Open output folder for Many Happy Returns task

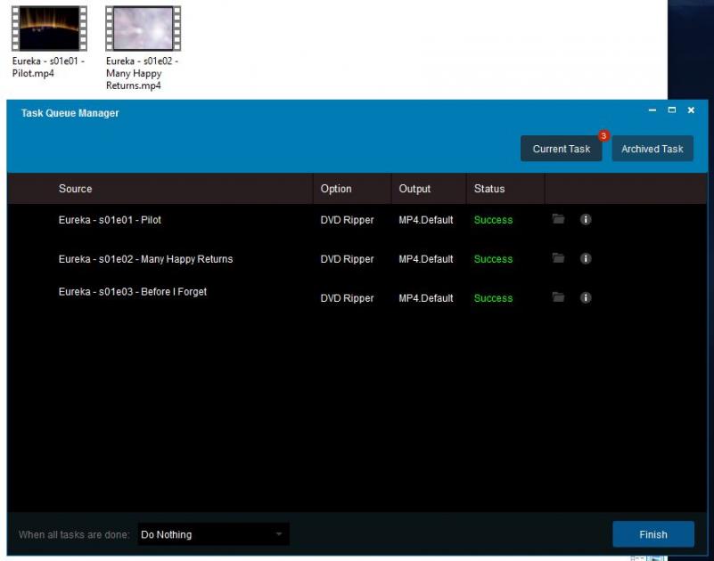point(558,258)
